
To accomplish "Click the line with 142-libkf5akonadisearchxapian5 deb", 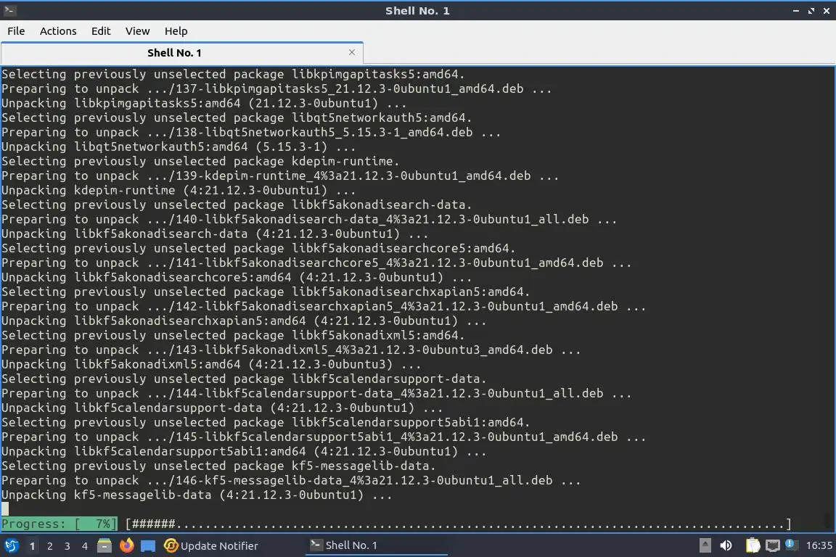I will coord(324,306).
